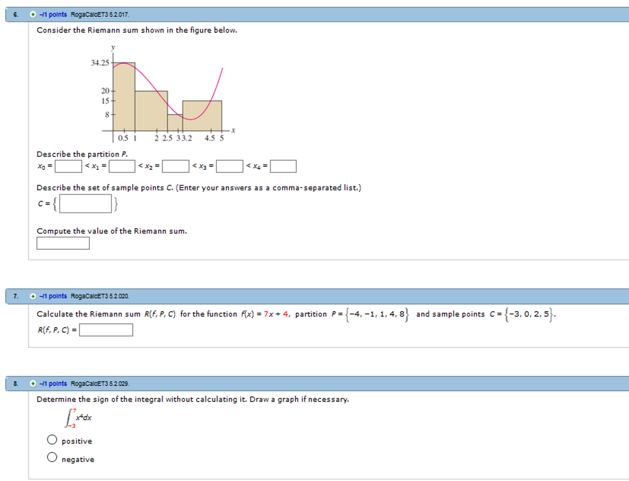
Task: Click the -/1 points link on question 6
Action: click(x=53, y=14)
